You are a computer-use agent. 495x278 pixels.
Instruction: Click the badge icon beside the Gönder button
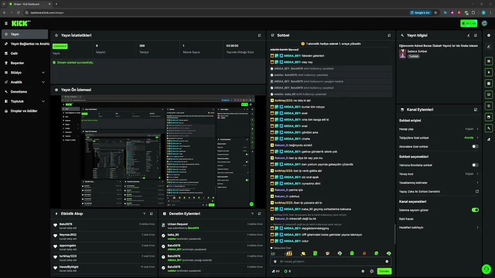pyautogui.click(x=372, y=271)
